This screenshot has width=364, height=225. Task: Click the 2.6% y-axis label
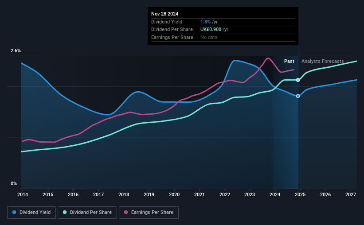tap(16, 51)
